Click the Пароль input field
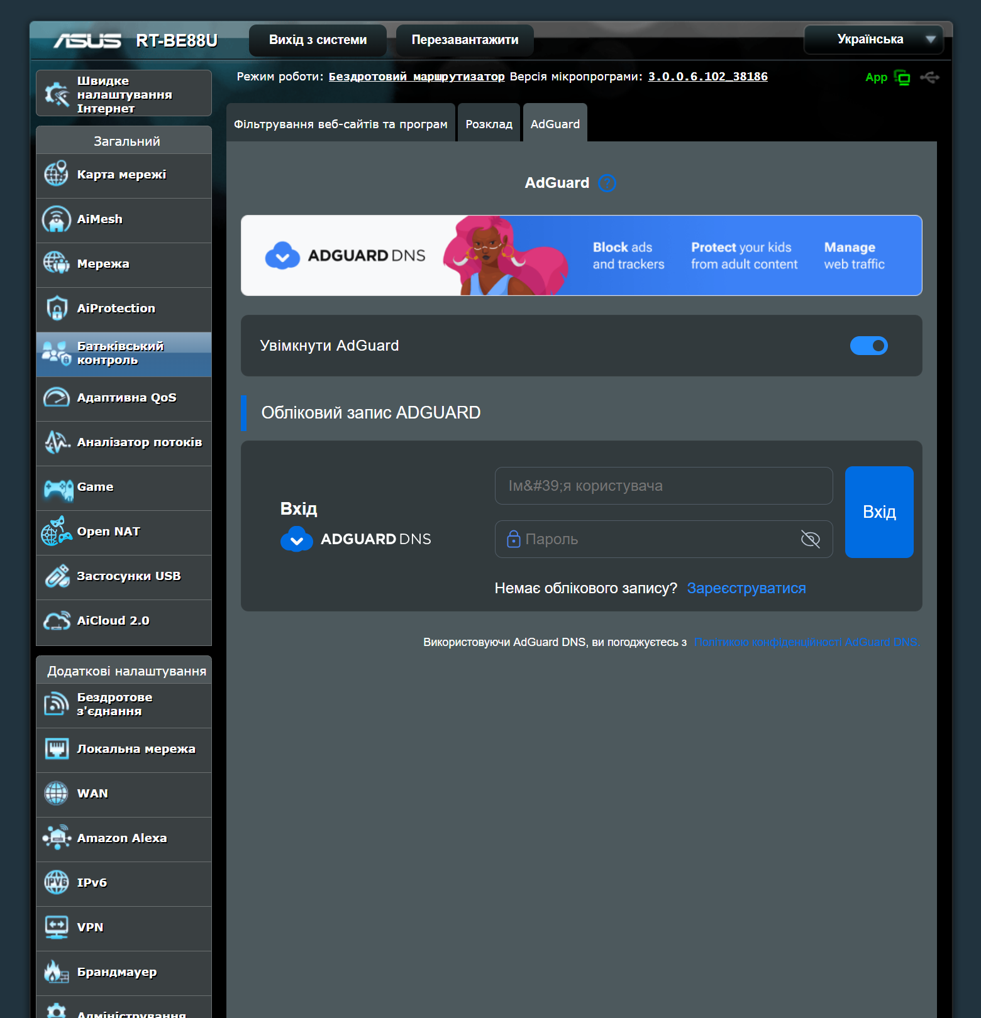This screenshot has height=1018, width=981. click(x=664, y=539)
